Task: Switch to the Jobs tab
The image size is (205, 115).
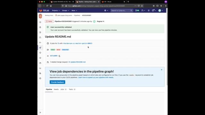Action: pyautogui.click(x=63, y=89)
